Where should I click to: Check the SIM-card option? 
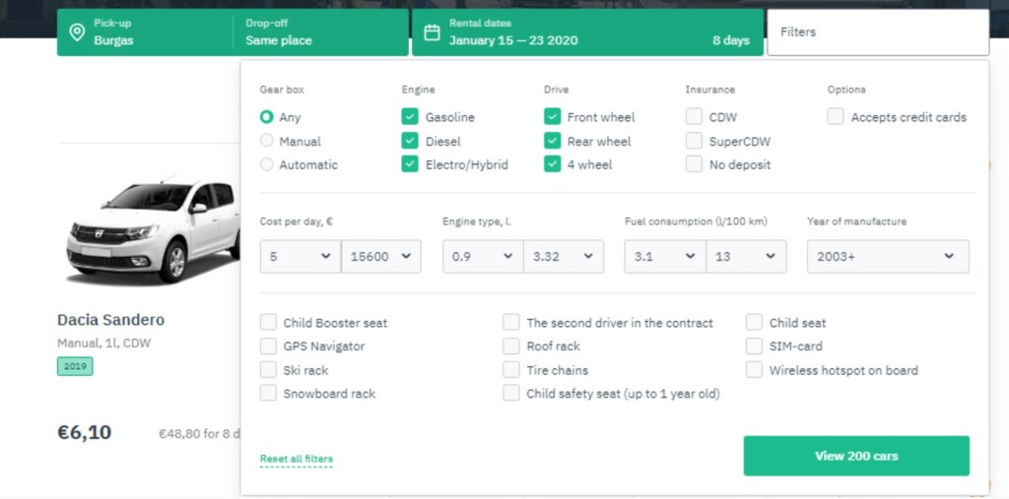pyautogui.click(x=754, y=346)
